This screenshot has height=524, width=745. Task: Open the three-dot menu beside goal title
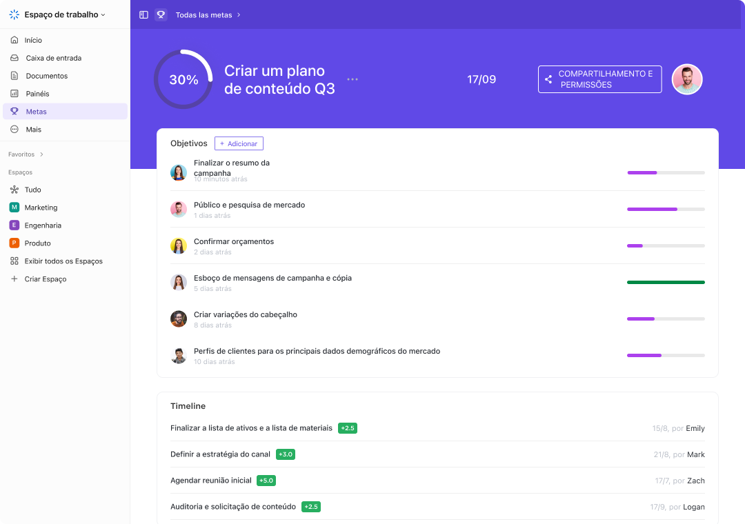click(352, 79)
